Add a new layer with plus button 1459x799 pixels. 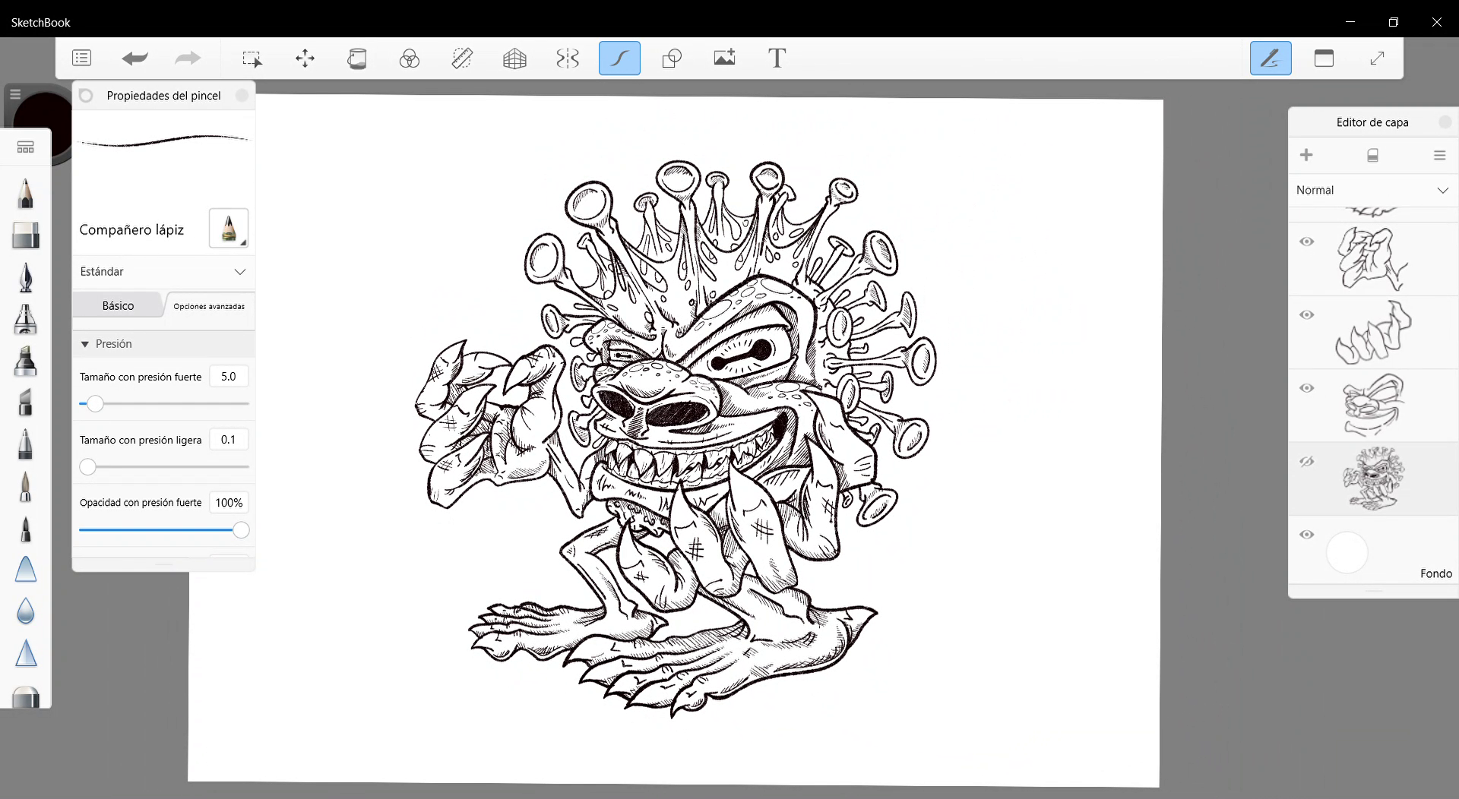point(1306,156)
